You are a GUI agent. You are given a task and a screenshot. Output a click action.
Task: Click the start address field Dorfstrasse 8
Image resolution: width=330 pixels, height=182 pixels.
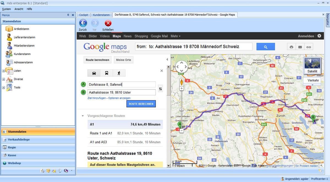[122, 85]
